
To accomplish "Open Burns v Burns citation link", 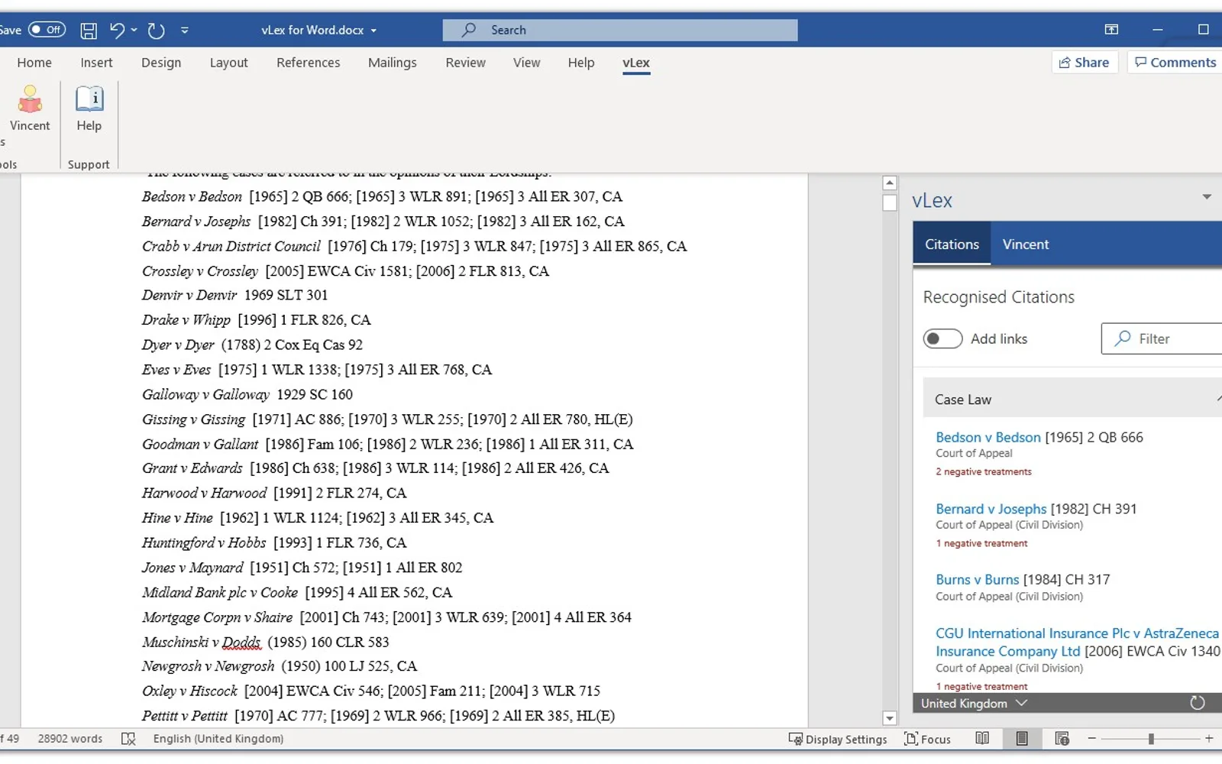I will click(978, 580).
